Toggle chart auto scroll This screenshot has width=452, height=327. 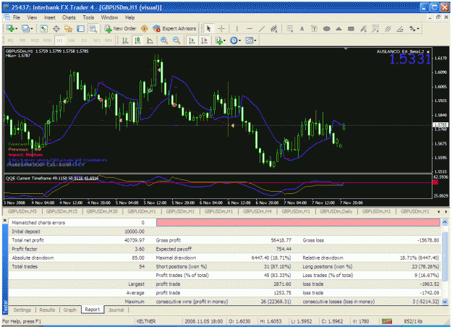click(x=192, y=41)
